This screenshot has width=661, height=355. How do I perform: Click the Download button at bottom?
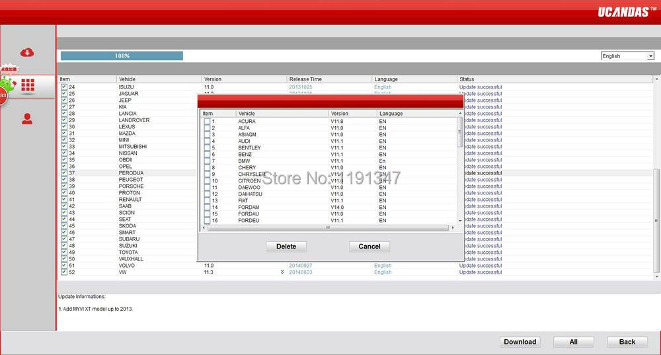tap(520, 342)
